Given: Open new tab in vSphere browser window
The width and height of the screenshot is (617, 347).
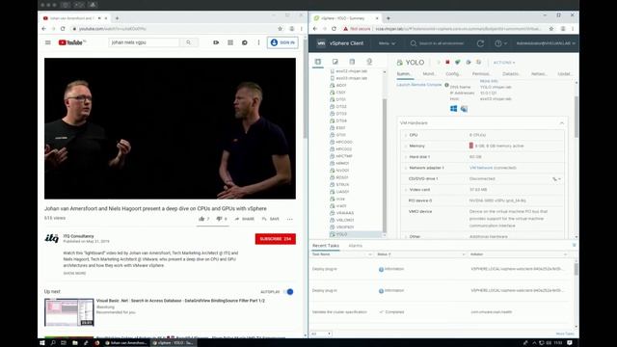Looking at the screenshot, I should 388,18.
